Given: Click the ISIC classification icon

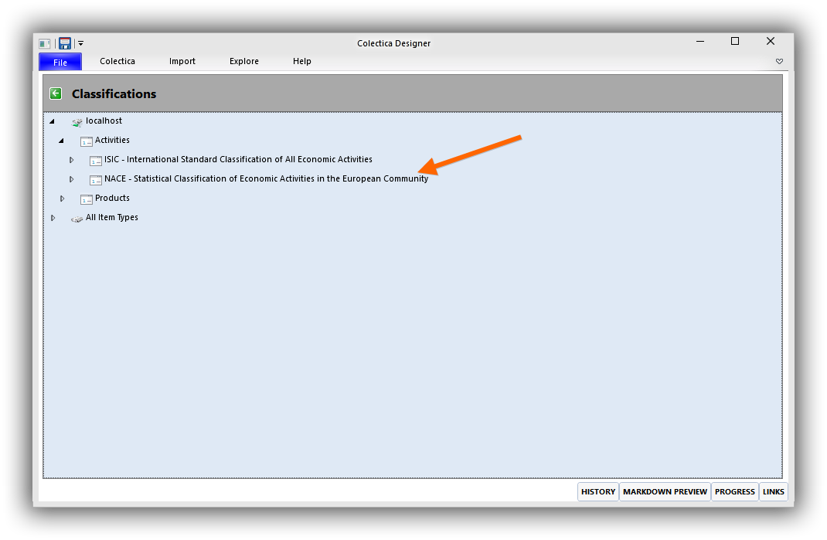Looking at the screenshot, I should 96,161.
